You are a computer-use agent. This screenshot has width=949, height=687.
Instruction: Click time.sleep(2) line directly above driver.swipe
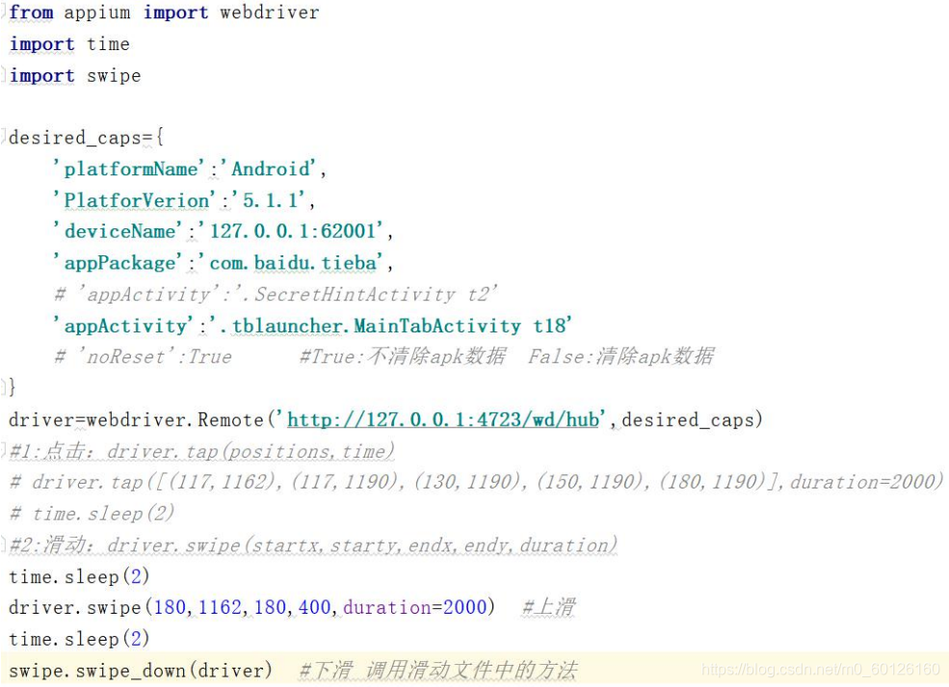(79, 576)
